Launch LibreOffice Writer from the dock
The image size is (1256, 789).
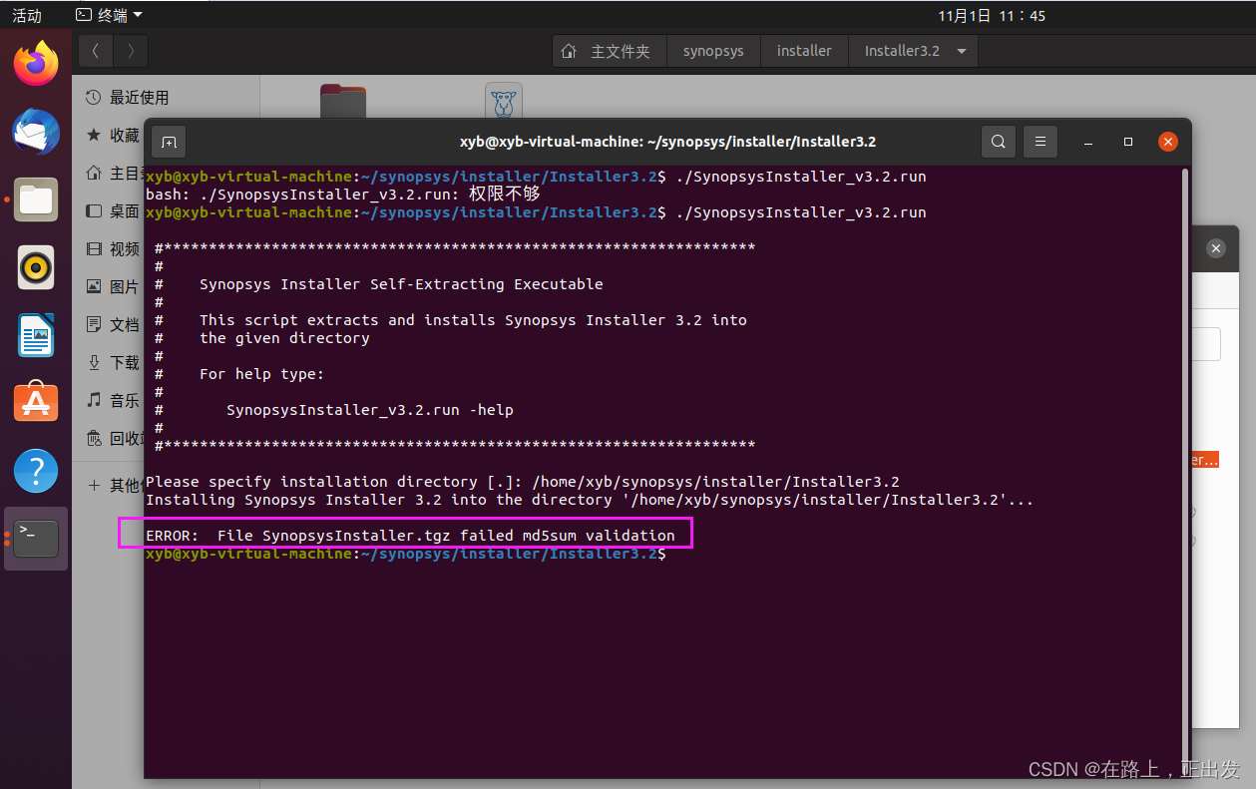click(36, 335)
